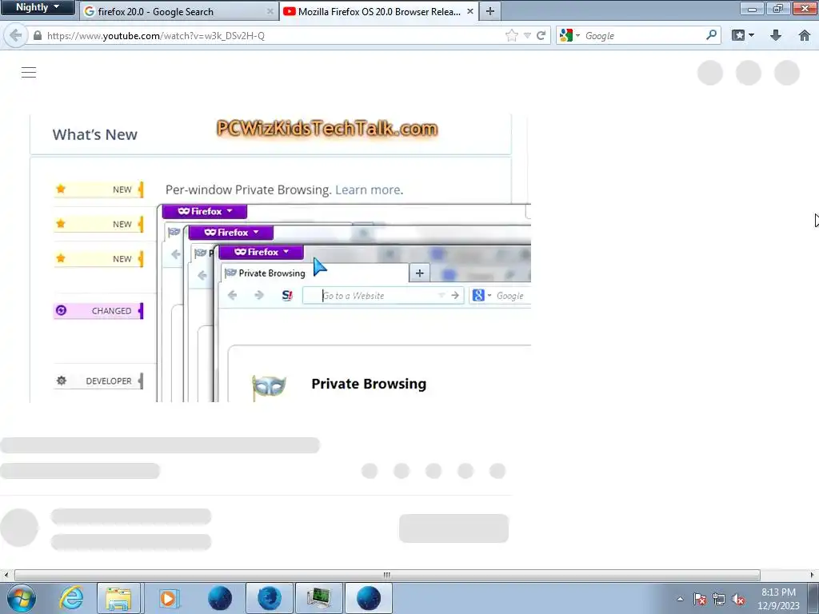The image size is (819, 614).
Task: Open a new tab with plus button
Action: pos(490,11)
